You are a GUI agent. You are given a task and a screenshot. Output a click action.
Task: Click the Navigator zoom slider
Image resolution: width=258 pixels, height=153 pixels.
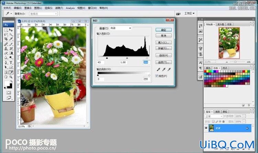click(235, 62)
